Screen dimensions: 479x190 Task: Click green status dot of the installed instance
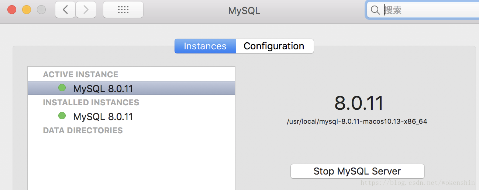click(x=62, y=116)
